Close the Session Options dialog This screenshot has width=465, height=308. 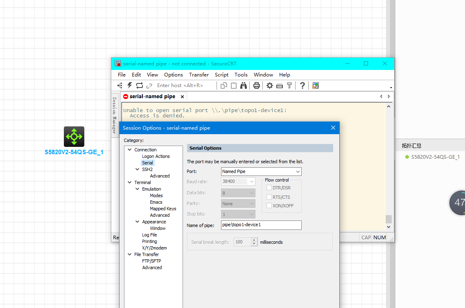point(333,128)
